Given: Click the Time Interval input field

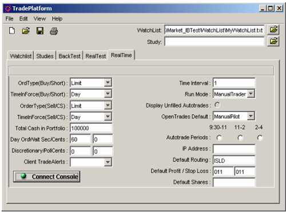Looking at the screenshot, I should (234, 83).
